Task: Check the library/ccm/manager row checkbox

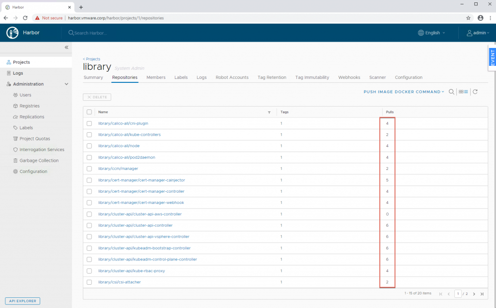Action: coord(89,169)
